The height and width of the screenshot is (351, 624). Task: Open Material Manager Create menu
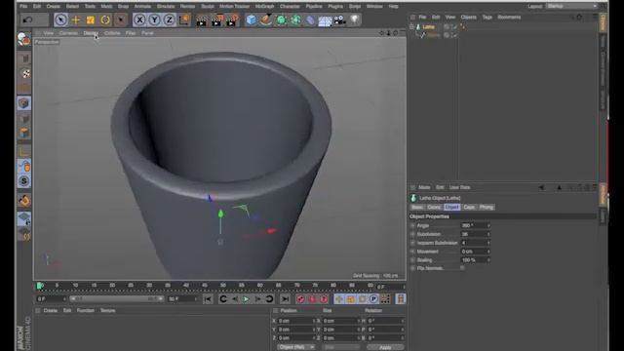click(x=50, y=310)
